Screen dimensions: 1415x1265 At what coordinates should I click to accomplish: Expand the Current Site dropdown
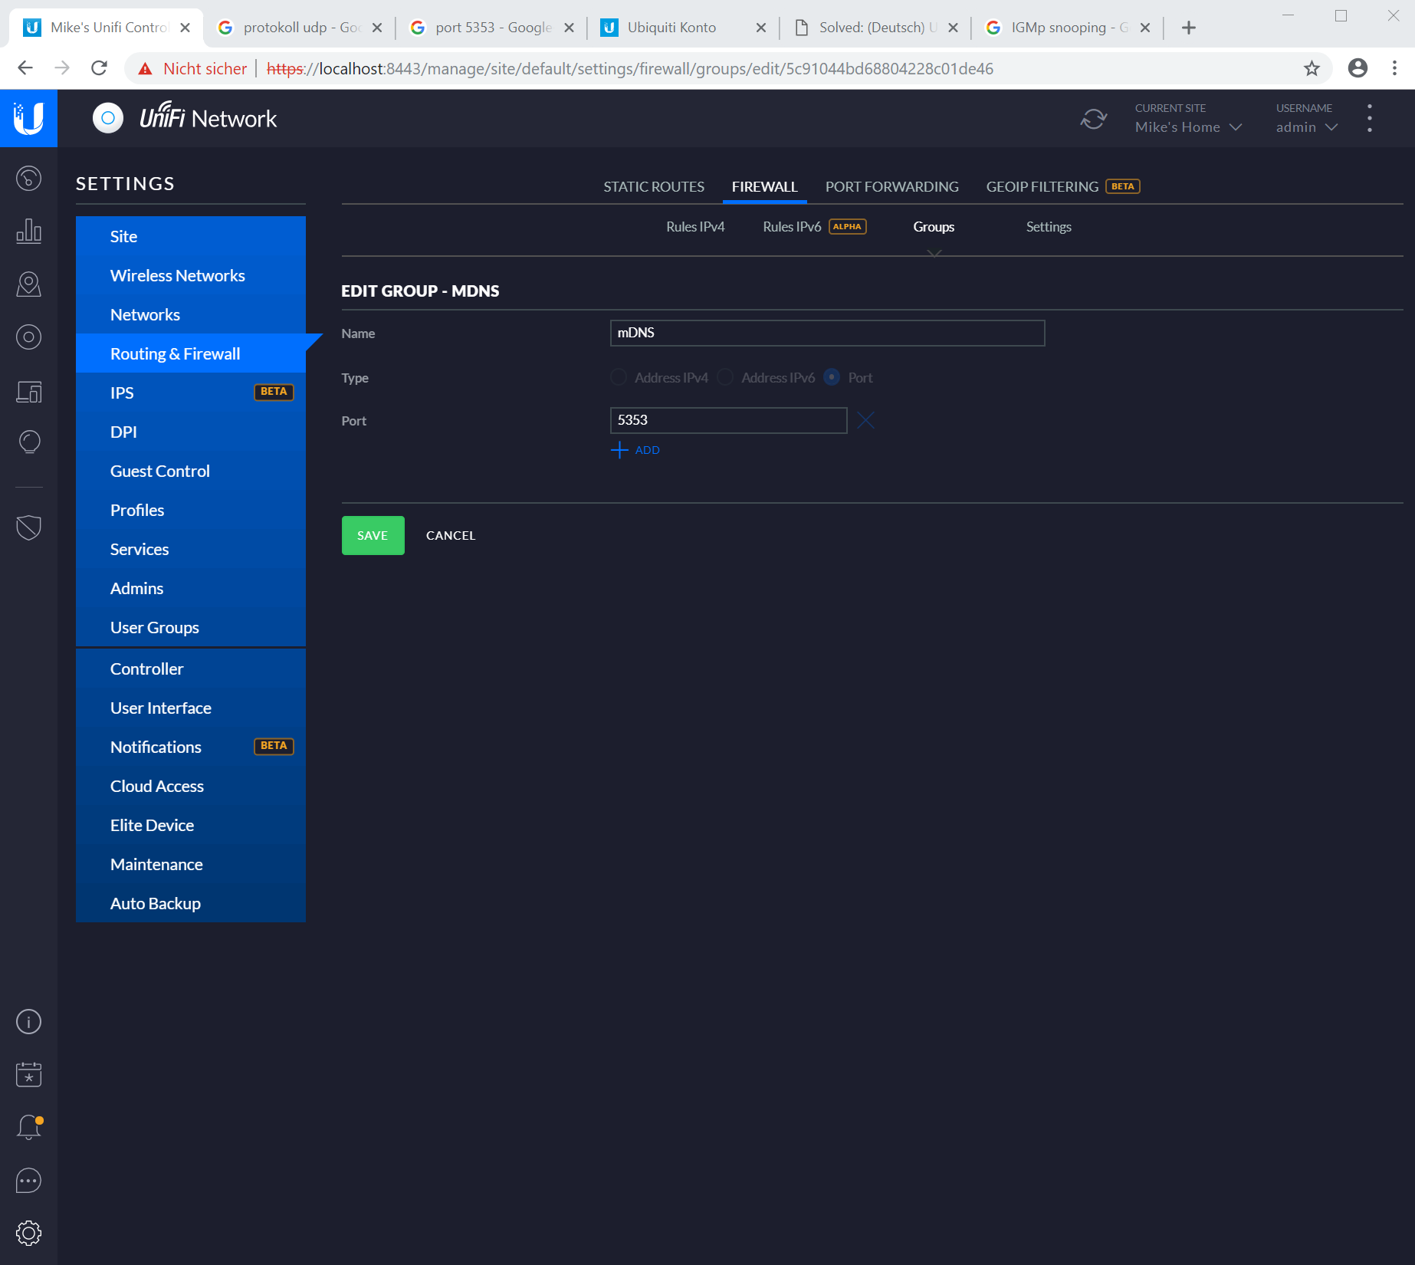[x=1188, y=127]
